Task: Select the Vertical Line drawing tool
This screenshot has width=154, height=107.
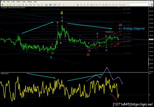Action: pyautogui.click(x=68, y=5)
